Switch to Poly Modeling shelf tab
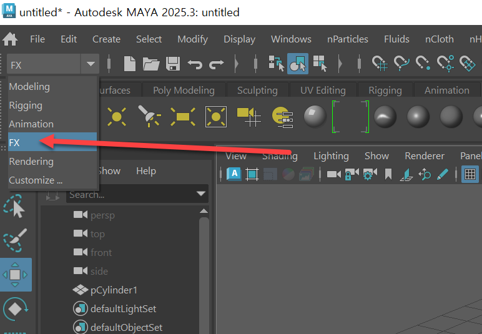Image resolution: width=482 pixels, height=334 pixels. click(x=184, y=91)
